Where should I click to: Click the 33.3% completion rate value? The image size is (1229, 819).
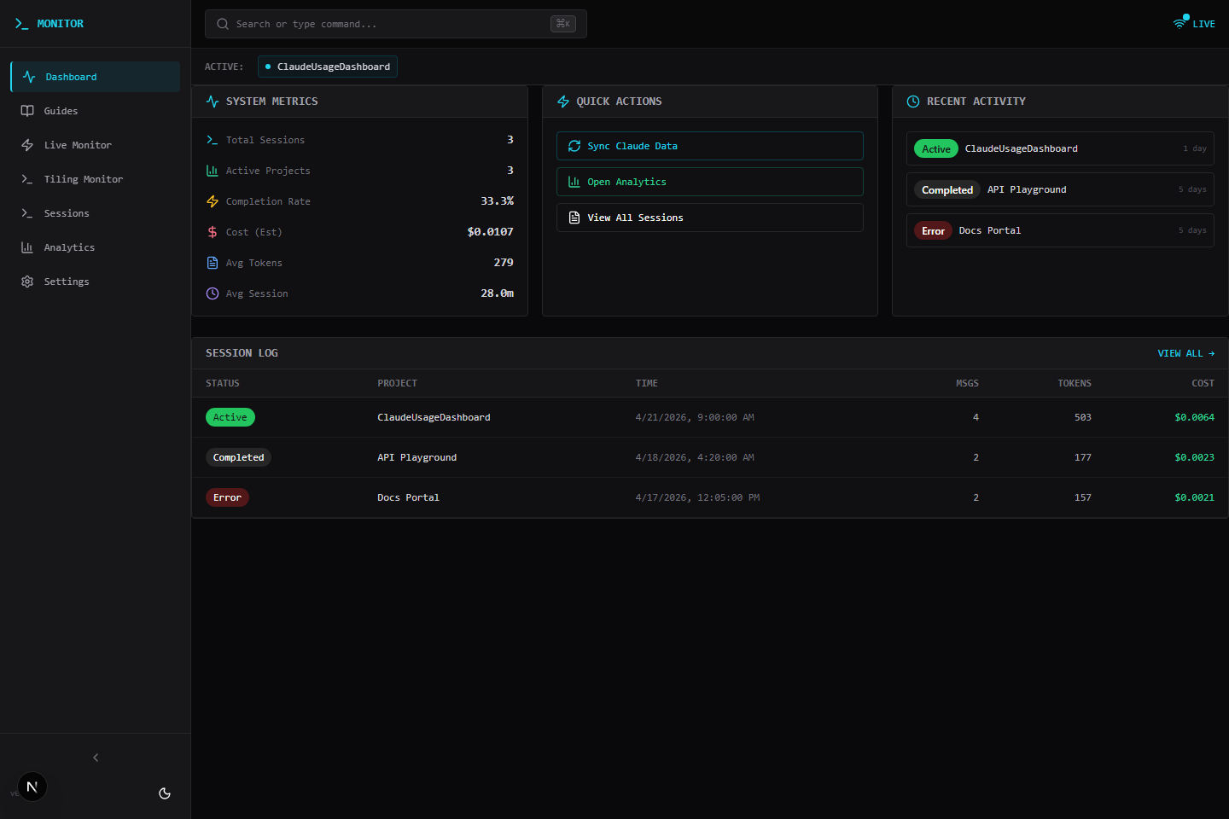click(x=497, y=201)
